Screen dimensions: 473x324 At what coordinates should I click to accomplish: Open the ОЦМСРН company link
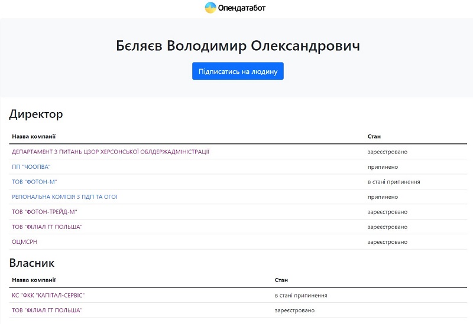[x=24, y=242]
